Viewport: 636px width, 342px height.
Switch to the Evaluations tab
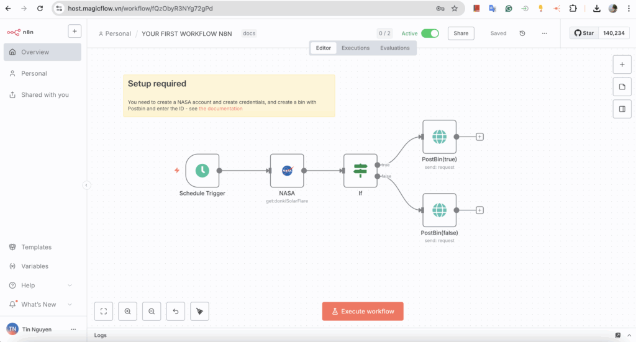(394, 48)
